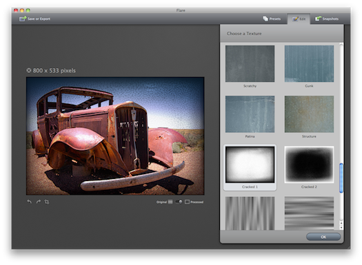
Task: Click the 'Choose a Texture' header text
Action: (x=244, y=34)
